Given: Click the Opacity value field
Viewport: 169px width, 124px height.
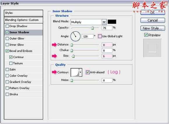Looking at the screenshot, I should [x=107, y=28].
